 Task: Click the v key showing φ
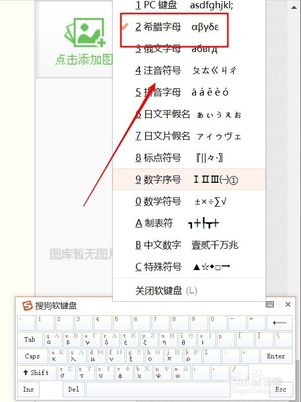point(124,372)
